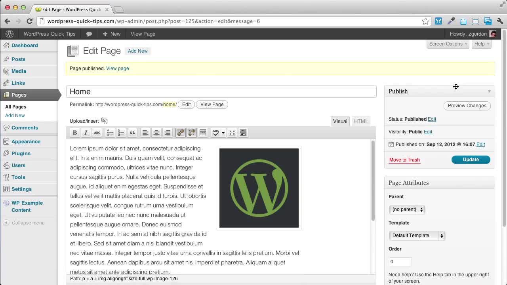Insert an unordered bullet list
Screen dimensions: 507x285
tap(110, 133)
